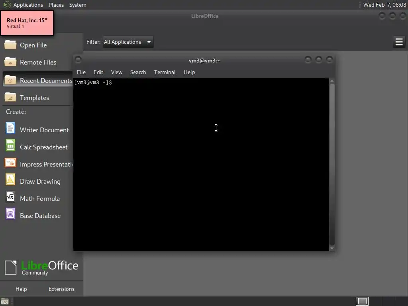408x306 pixels.
Task: Open the Places menu in top panel
Action: (56, 5)
